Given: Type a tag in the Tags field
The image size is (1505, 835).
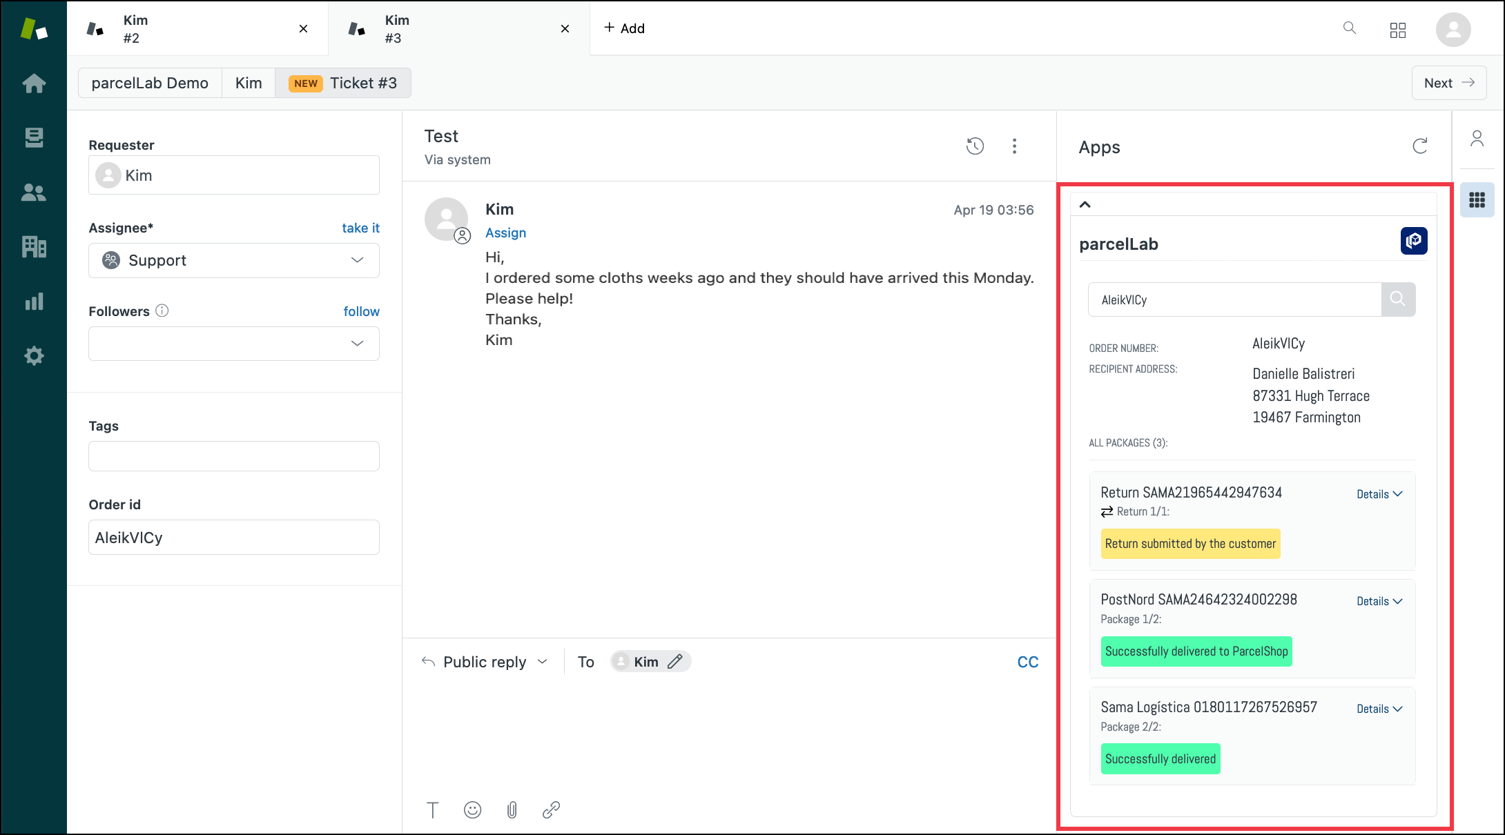Looking at the screenshot, I should click(x=233, y=455).
